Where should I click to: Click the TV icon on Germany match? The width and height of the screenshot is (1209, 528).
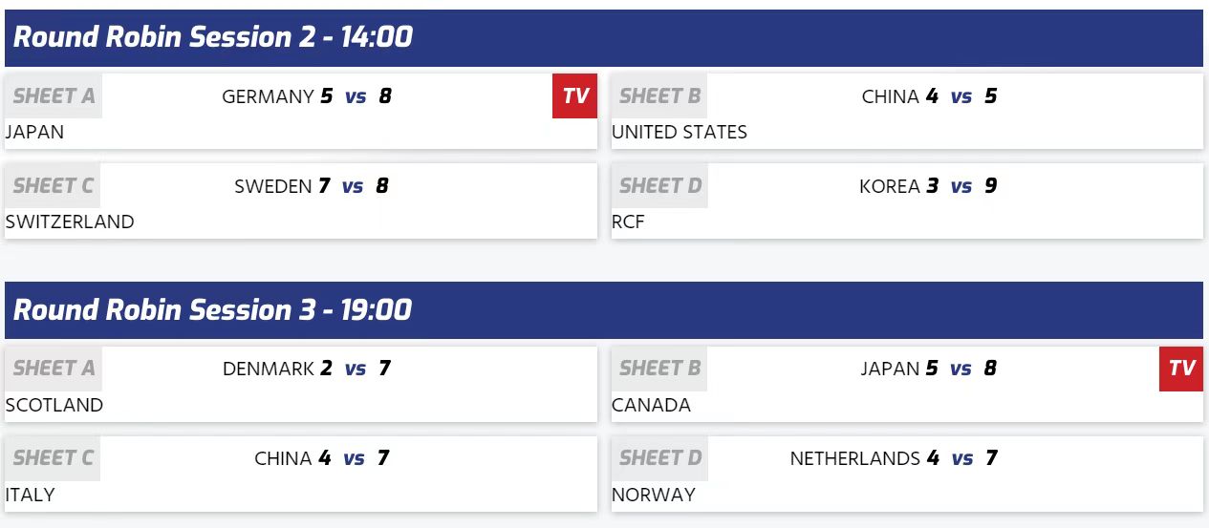[x=574, y=95]
